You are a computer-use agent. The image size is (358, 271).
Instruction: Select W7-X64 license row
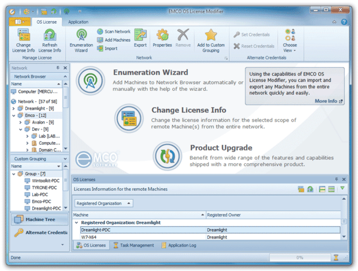click(x=210, y=237)
